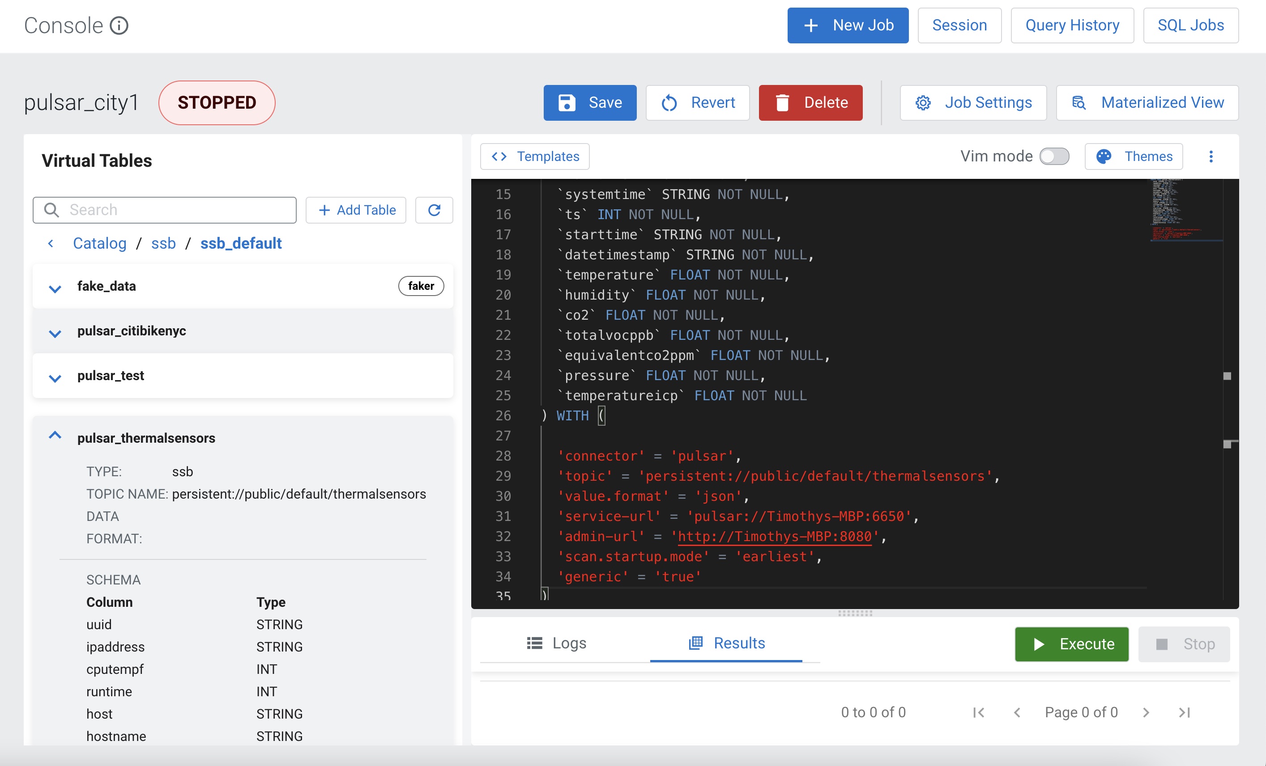Viewport: 1266px width, 766px height.
Task: Click the Execute button
Action: point(1071,644)
